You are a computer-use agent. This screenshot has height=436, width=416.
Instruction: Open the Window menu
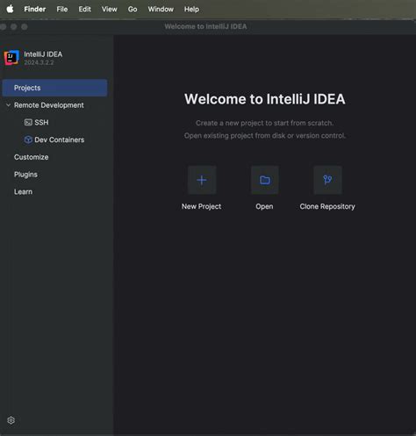click(x=161, y=10)
